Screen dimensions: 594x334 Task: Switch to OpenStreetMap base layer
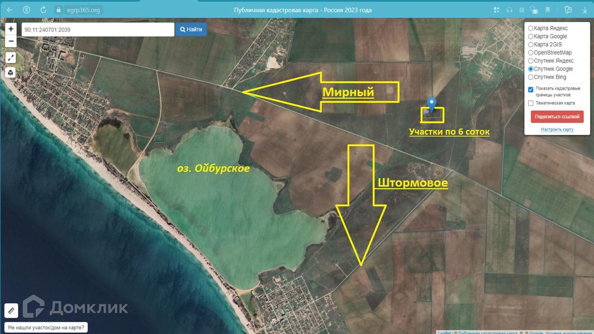click(x=531, y=53)
